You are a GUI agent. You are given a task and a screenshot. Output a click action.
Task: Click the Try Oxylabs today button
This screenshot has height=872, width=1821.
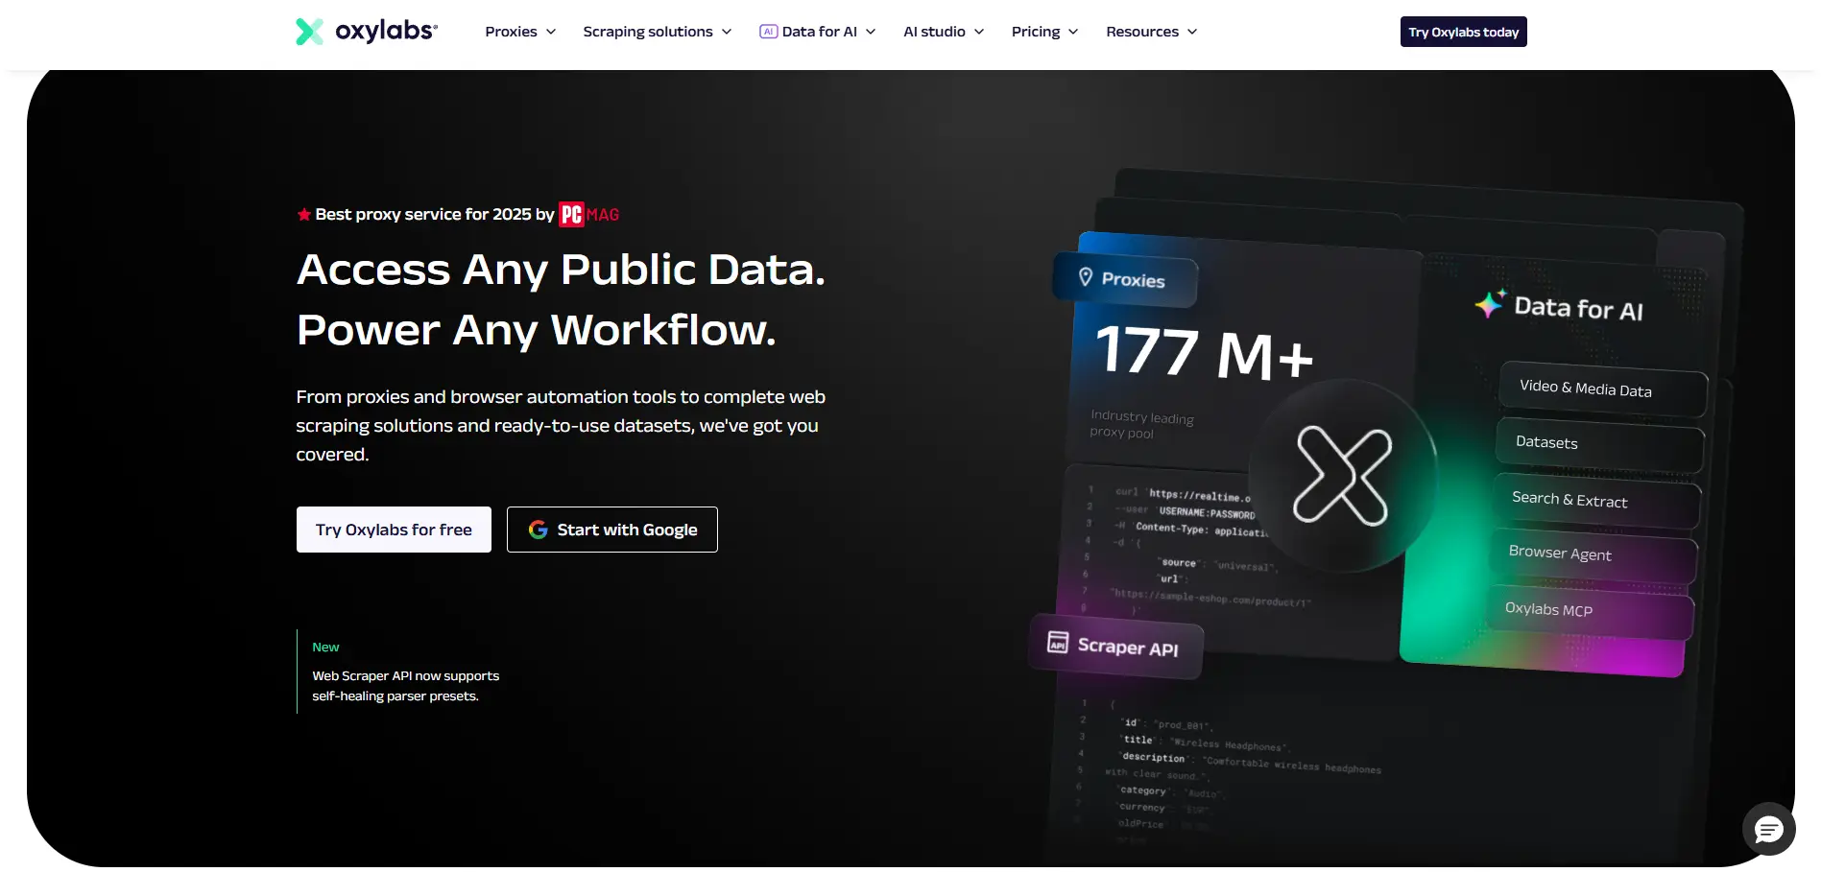tap(1463, 32)
